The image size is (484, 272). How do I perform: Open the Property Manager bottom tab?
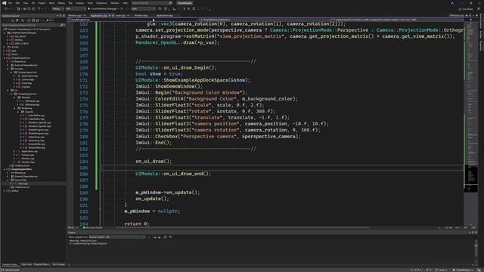click(42, 264)
